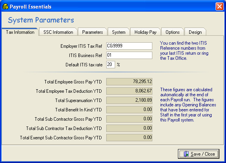Click the percent sign beside tax rate

pyautogui.click(x=118, y=65)
